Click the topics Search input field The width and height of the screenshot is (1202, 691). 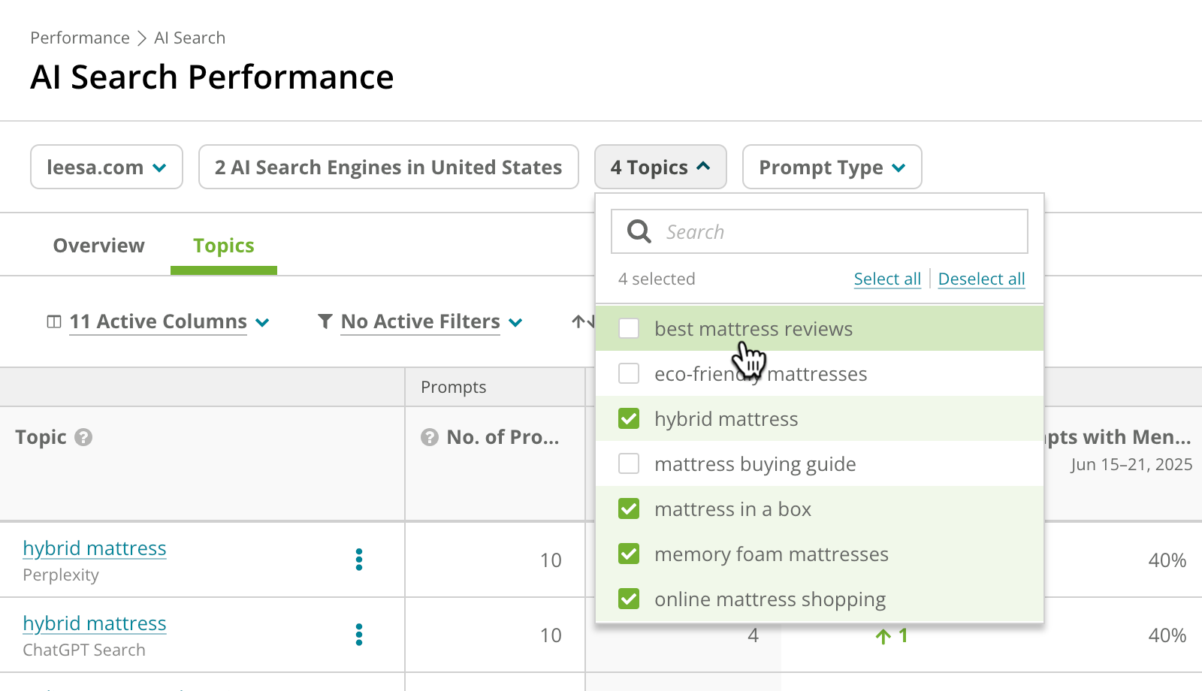820,231
